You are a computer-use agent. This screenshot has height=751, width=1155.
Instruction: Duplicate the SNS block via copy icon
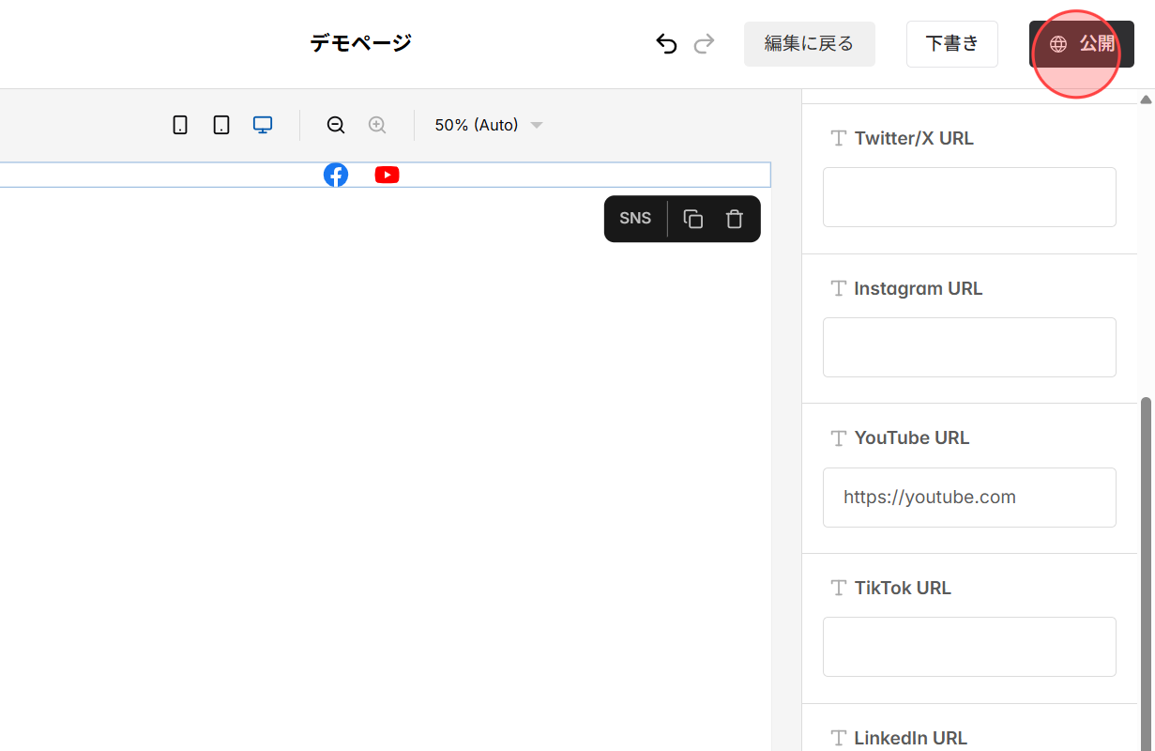692,218
